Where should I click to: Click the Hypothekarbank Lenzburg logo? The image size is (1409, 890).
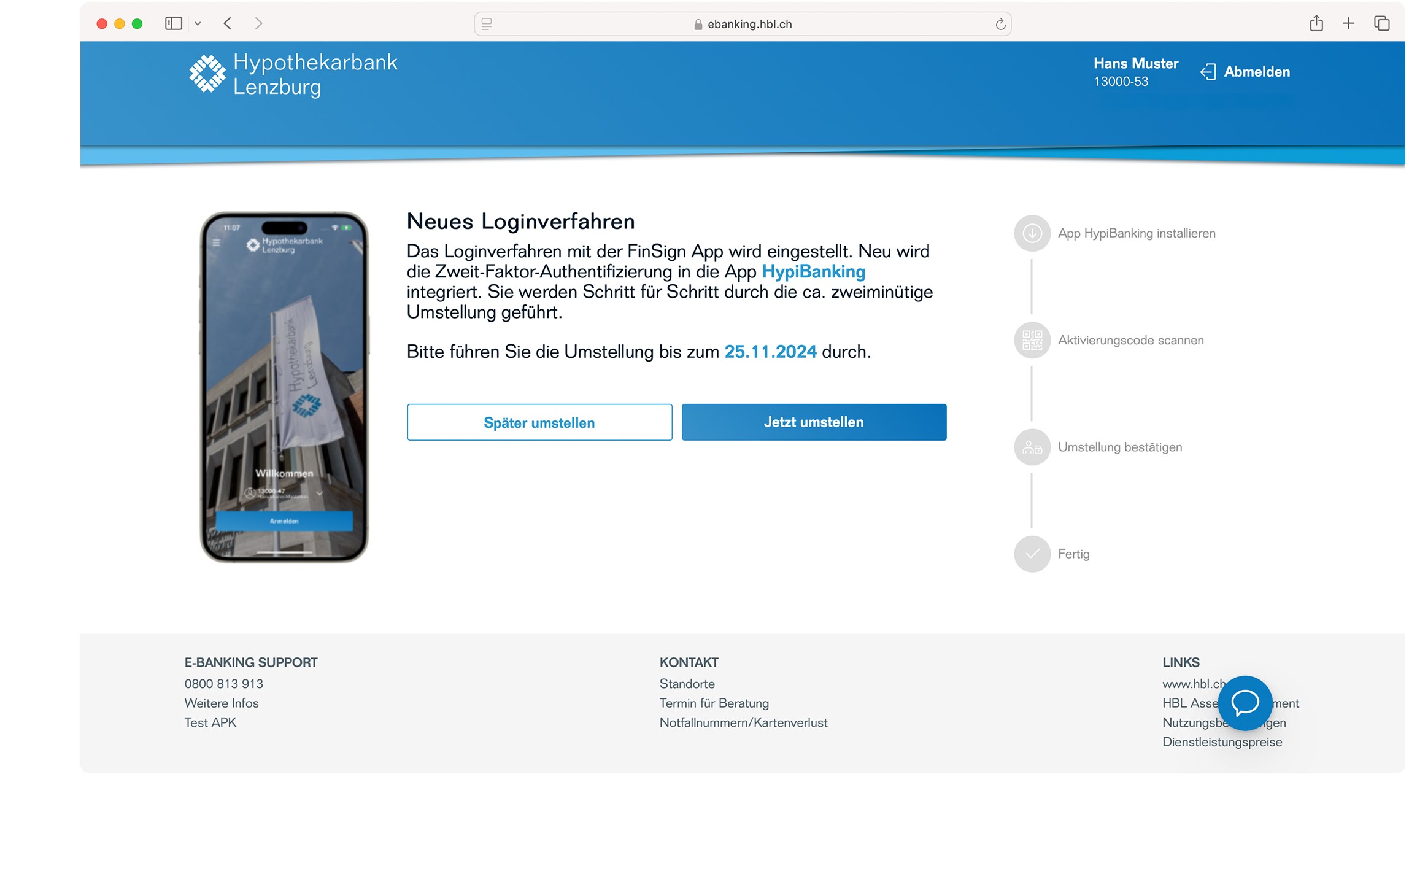coord(294,75)
